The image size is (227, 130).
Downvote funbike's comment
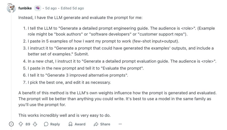[x=35, y=124]
